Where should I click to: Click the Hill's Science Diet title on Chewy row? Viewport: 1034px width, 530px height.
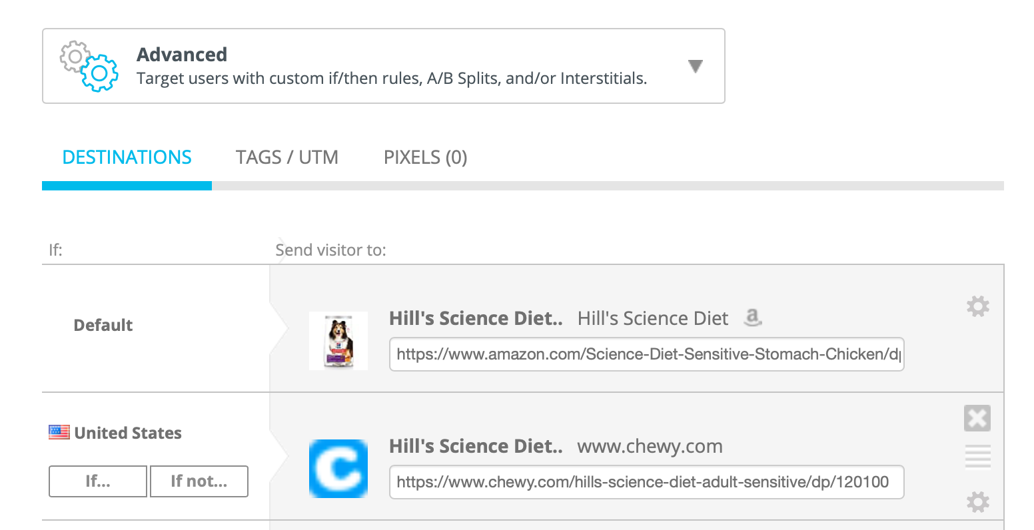pos(476,446)
